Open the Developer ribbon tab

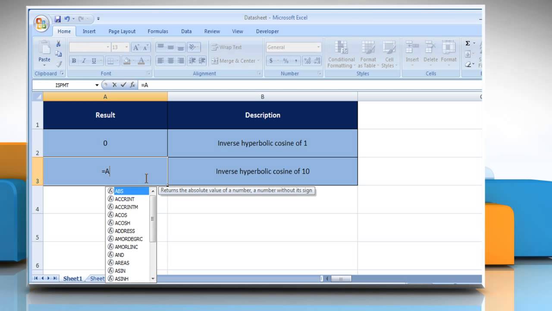tap(267, 31)
